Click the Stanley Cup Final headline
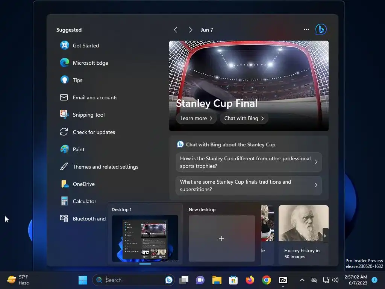This screenshot has width=385, height=289. click(x=217, y=103)
